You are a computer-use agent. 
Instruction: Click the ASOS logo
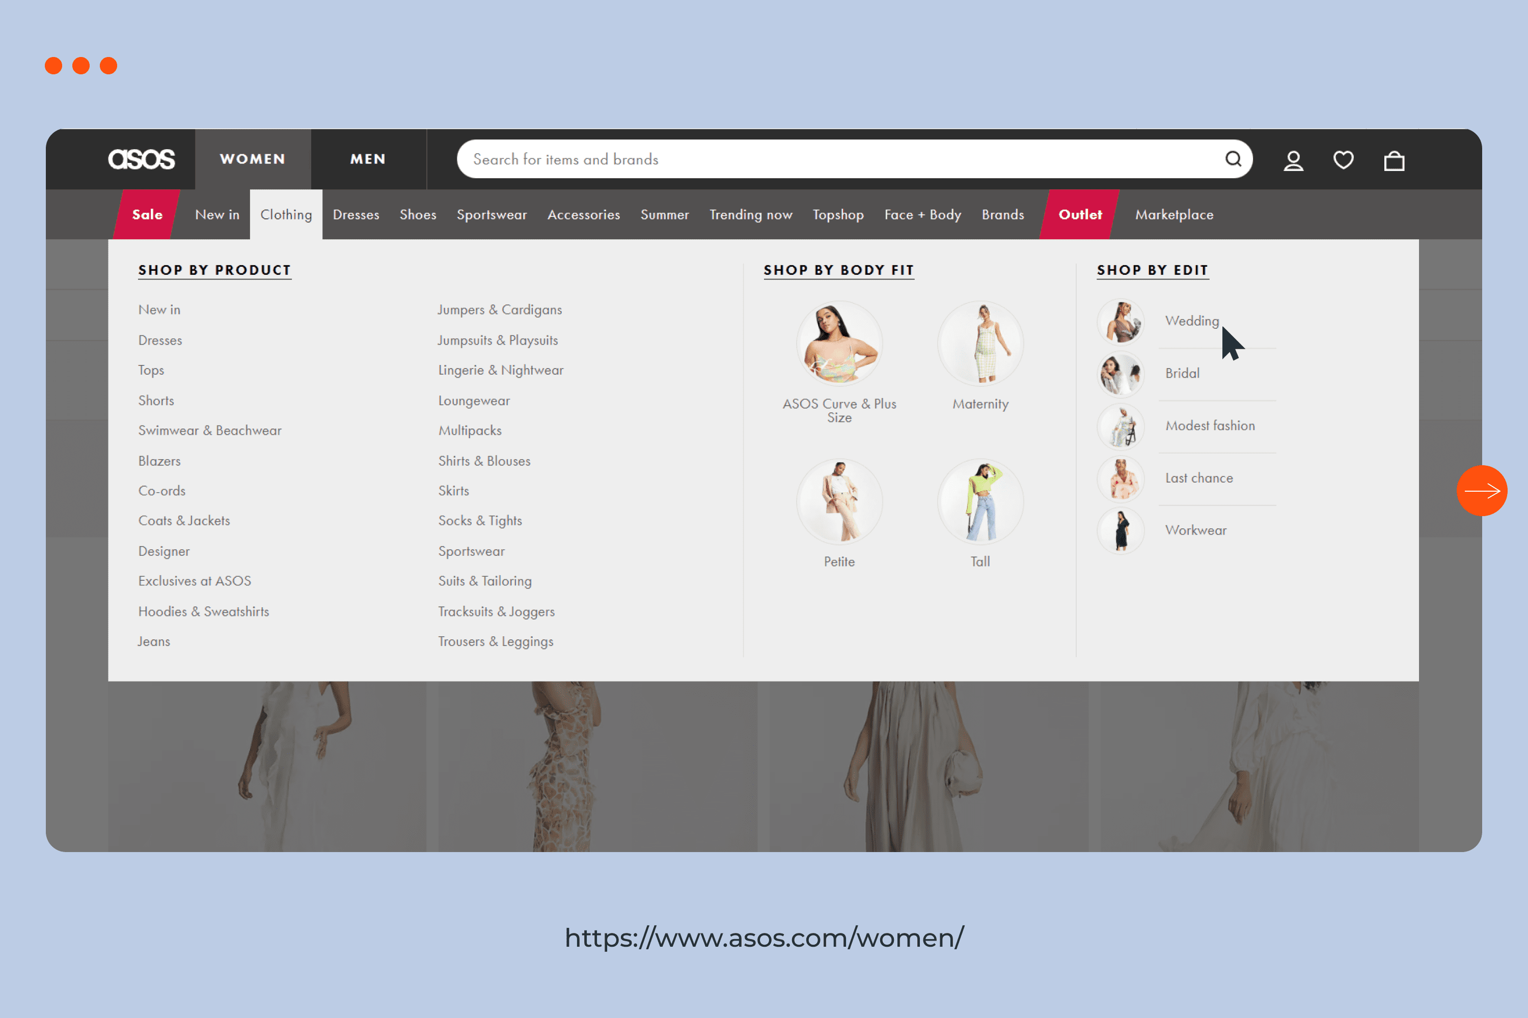click(142, 159)
